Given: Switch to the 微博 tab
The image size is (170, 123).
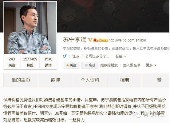Looking at the screenshot, I should 55,80.
